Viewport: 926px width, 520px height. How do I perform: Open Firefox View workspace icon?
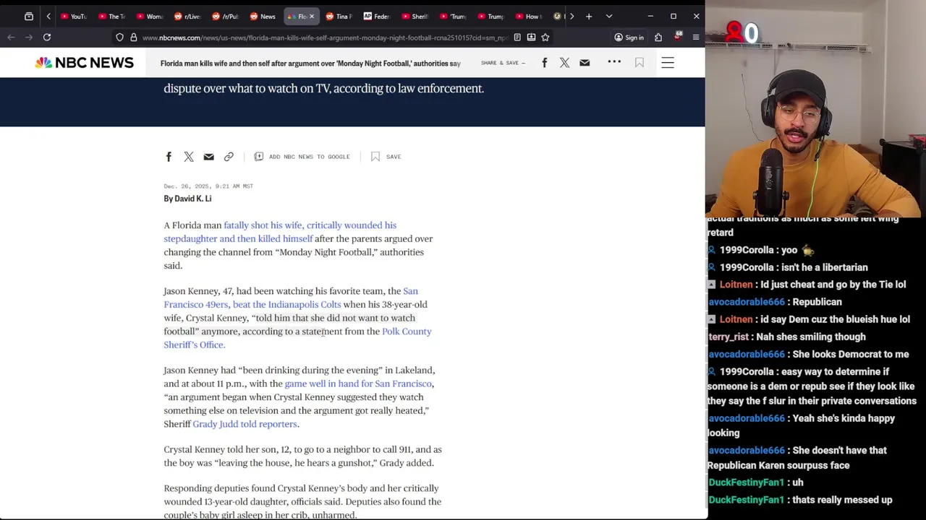click(x=29, y=16)
